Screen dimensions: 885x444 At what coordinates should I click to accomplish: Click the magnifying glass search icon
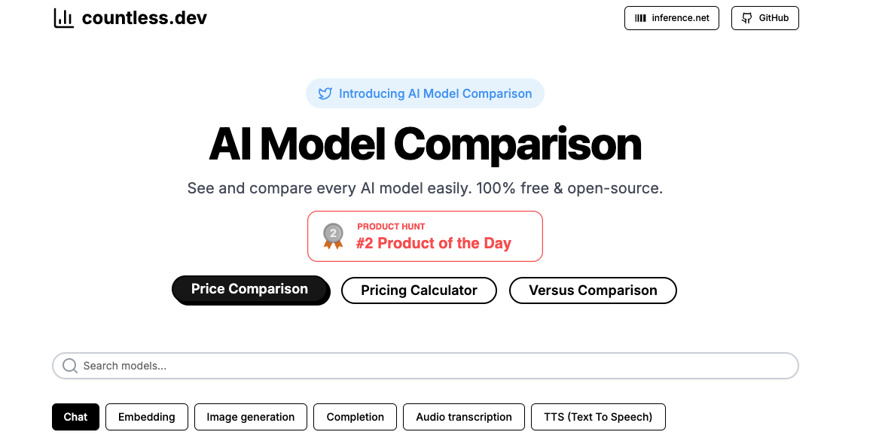point(70,366)
